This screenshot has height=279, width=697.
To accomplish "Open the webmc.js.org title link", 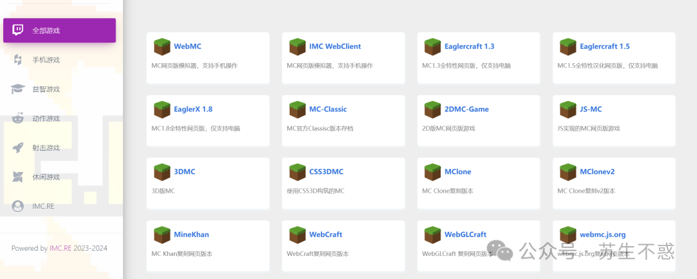I will [x=603, y=235].
